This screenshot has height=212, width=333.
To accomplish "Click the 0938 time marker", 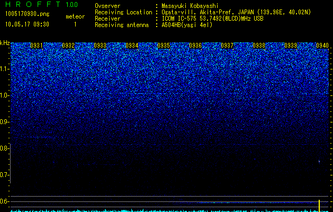I will 259,46.
